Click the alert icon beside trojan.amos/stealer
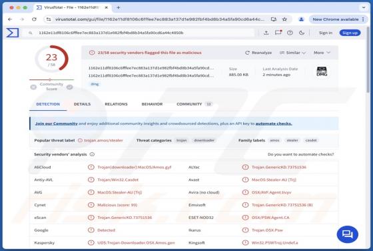 pos(80,140)
